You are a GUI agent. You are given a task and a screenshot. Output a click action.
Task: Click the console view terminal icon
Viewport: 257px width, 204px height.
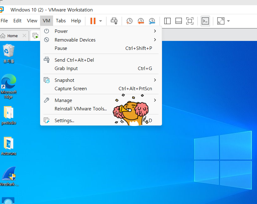click(205, 21)
